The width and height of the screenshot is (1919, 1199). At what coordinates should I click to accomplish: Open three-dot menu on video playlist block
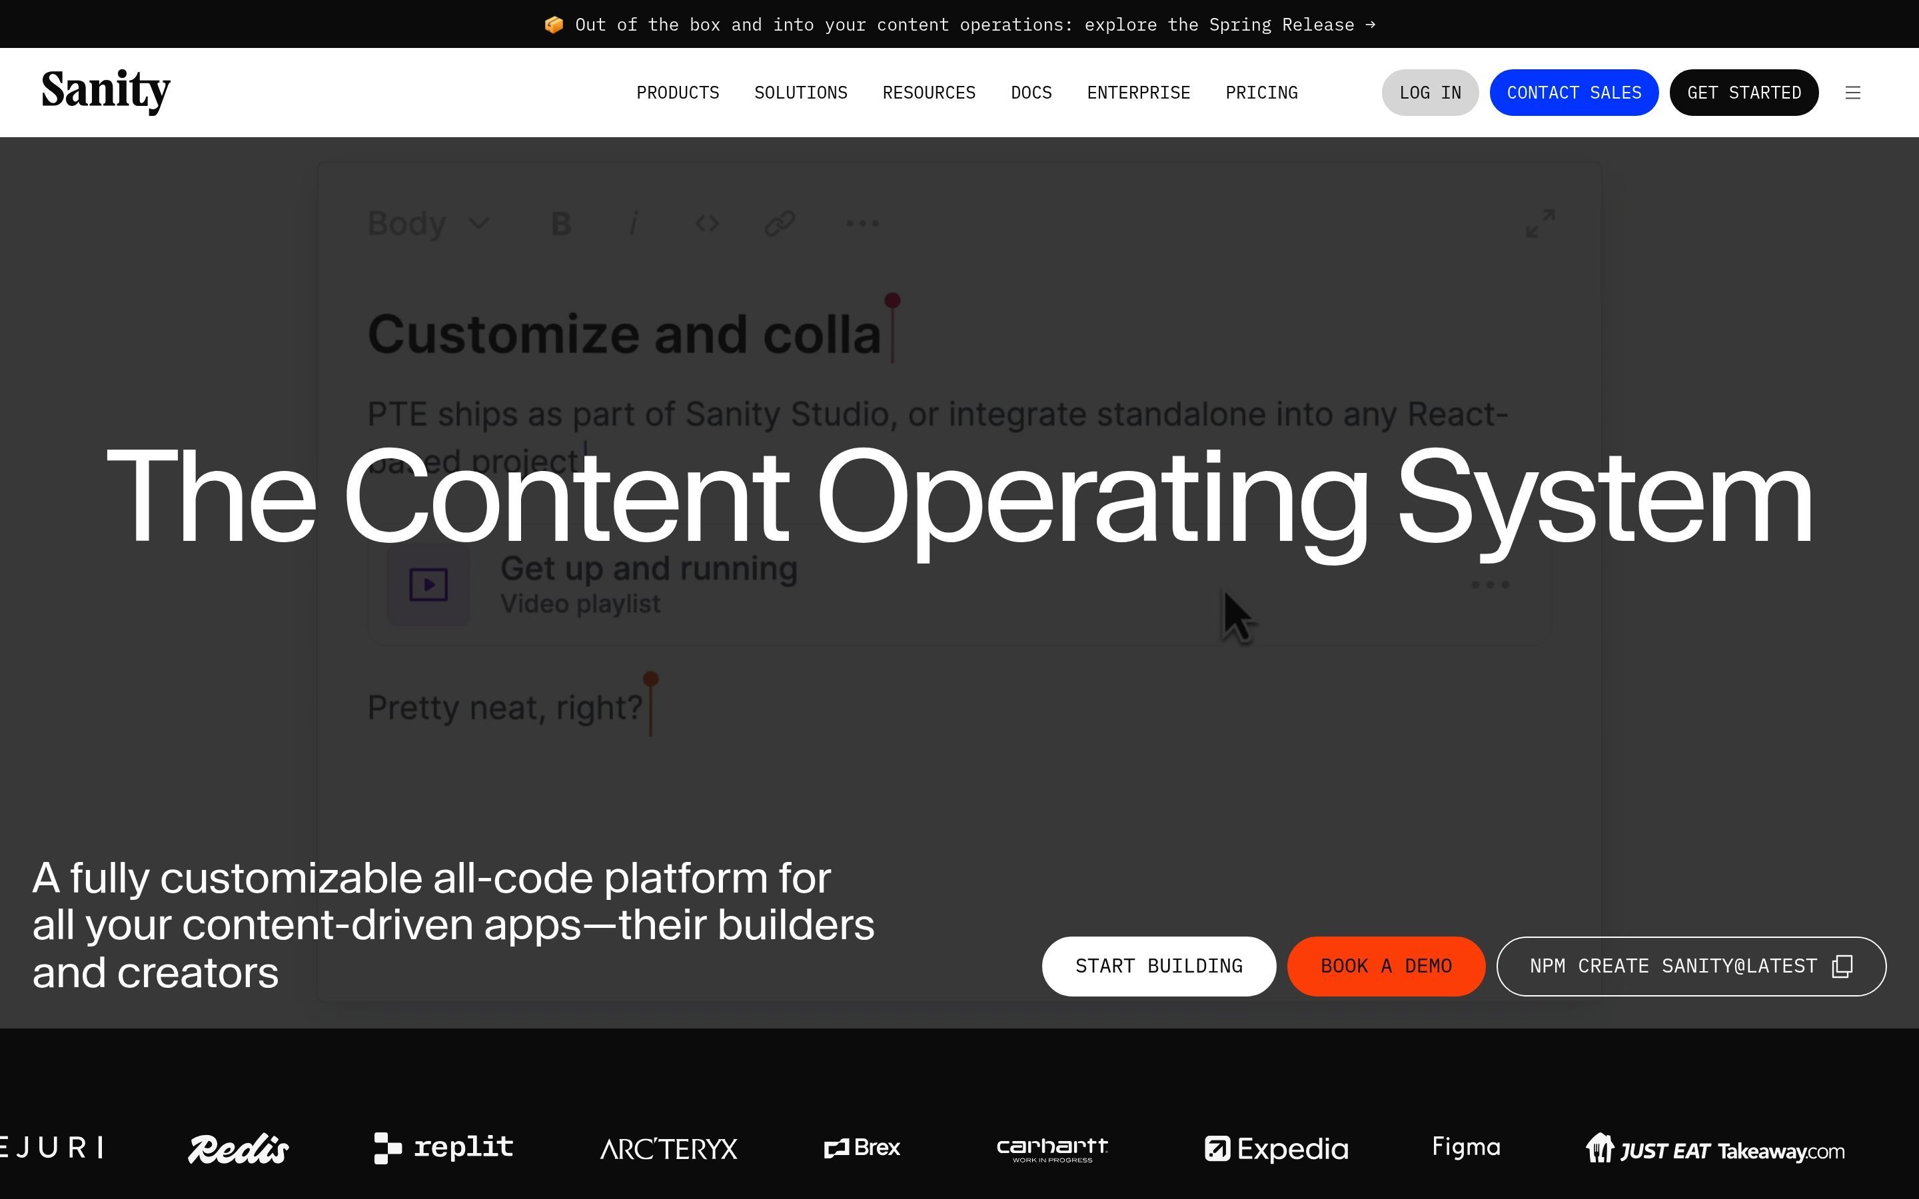[1490, 586]
